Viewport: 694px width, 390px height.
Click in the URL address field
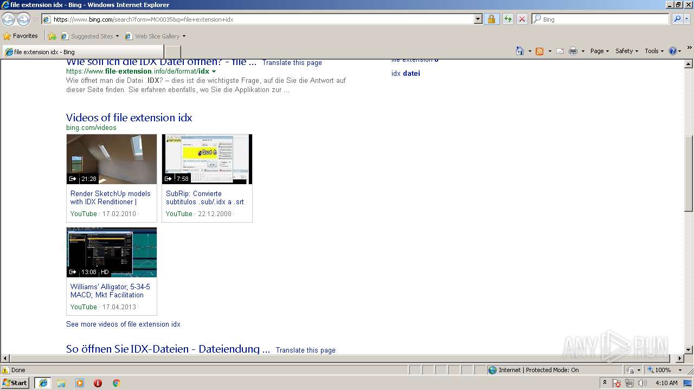262,19
